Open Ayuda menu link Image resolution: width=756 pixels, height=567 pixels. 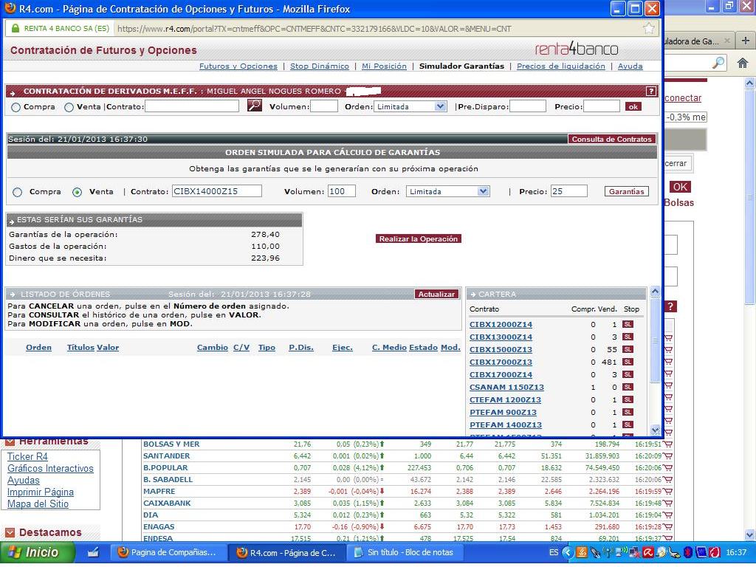(630, 66)
